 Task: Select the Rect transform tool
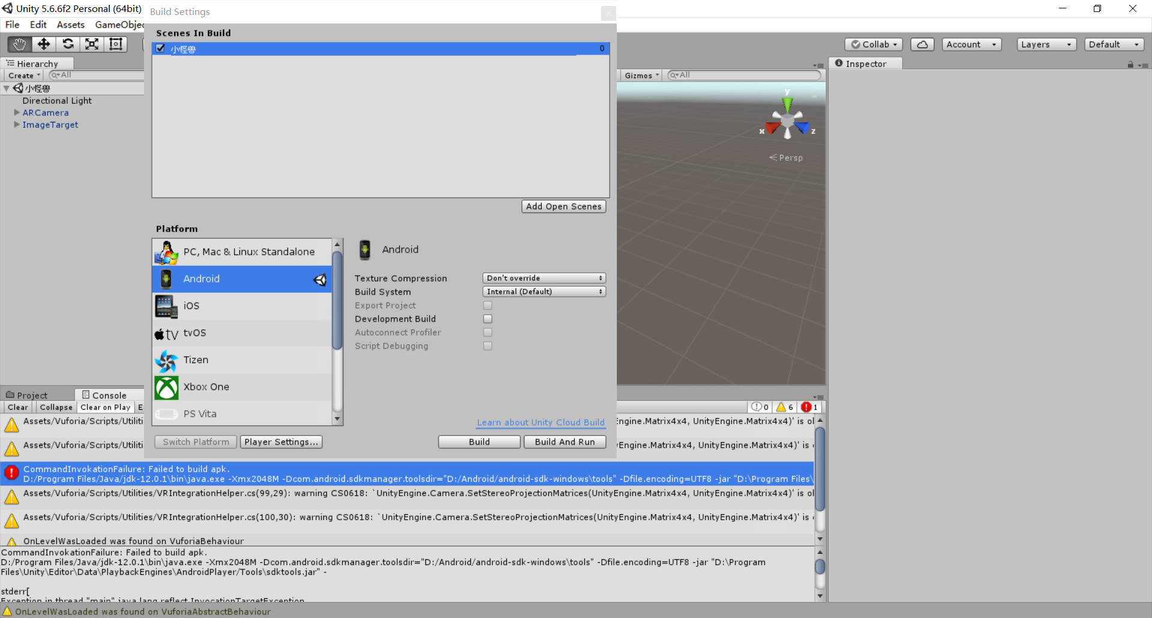(x=116, y=44)
